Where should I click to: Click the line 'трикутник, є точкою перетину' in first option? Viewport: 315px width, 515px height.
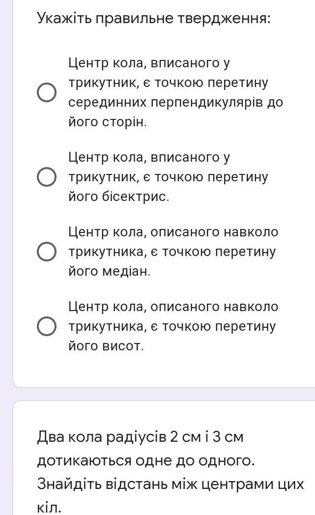pos(168,83)
